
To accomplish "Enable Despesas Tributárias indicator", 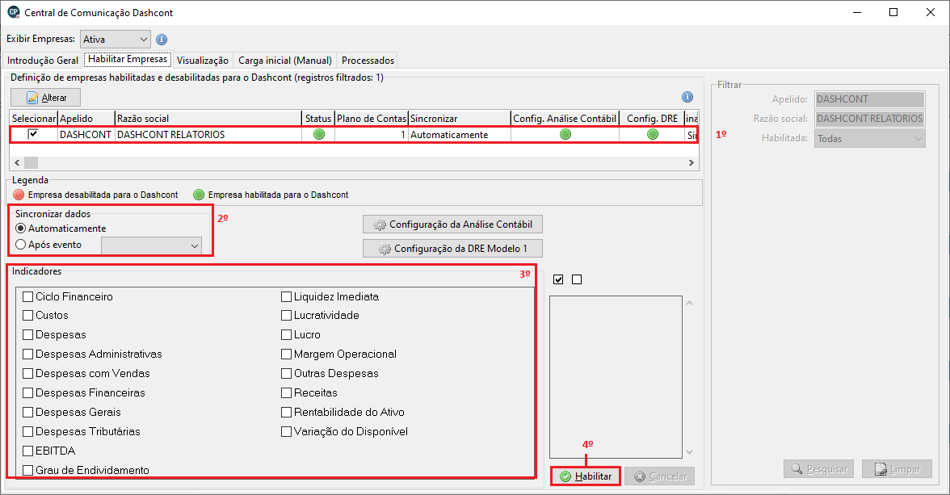I will click(27, 432).
